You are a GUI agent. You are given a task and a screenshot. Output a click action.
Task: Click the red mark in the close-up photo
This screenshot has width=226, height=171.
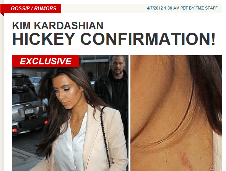click(x=185, y=160)
